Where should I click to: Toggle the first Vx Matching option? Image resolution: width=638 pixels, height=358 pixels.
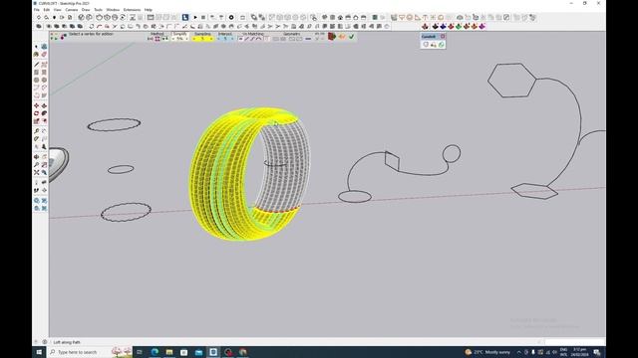241,39
